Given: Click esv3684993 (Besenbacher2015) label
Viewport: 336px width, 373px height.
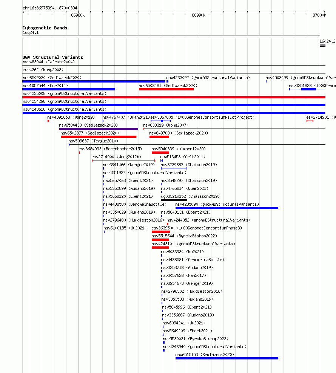Looking at the screenshot, I should tap(110, 149).
